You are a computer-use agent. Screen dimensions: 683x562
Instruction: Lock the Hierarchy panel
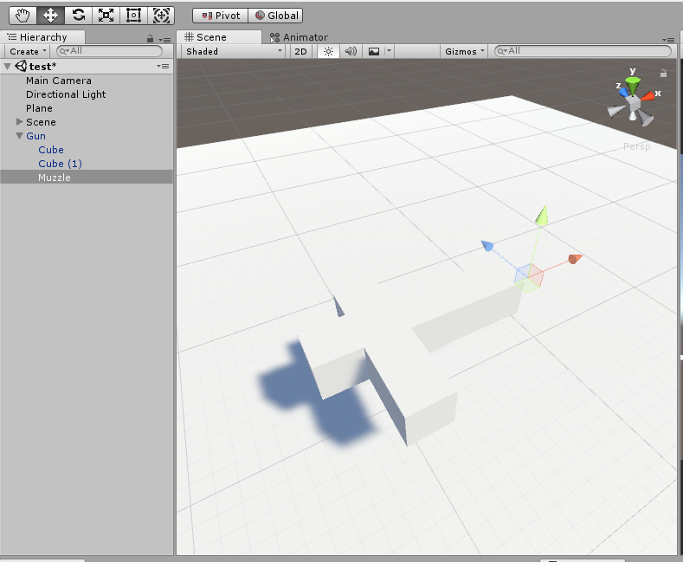coord(150,39)
